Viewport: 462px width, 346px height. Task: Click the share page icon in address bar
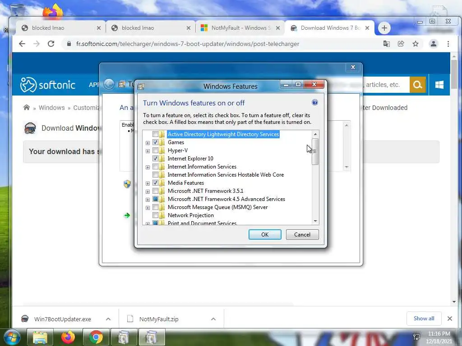click(x=401, y=44)
